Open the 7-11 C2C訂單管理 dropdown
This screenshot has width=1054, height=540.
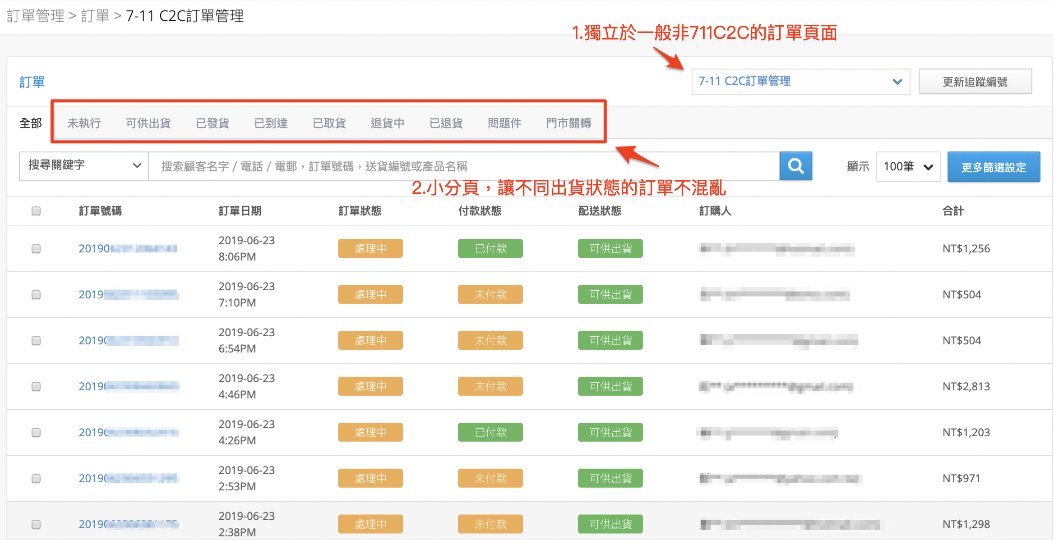tap(800, 82)
